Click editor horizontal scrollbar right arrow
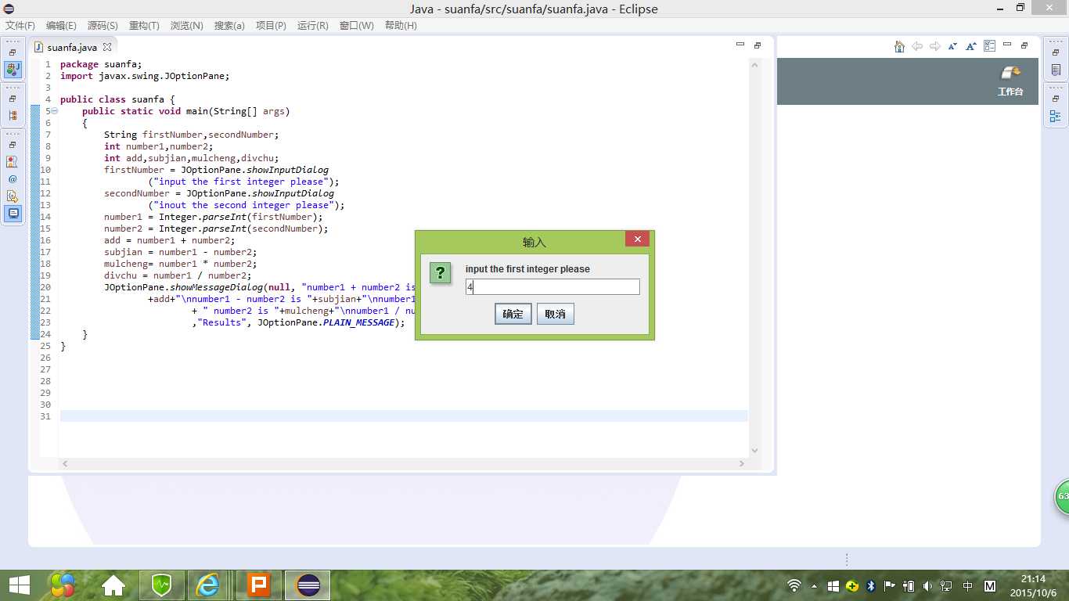 [x=742, y=464]
